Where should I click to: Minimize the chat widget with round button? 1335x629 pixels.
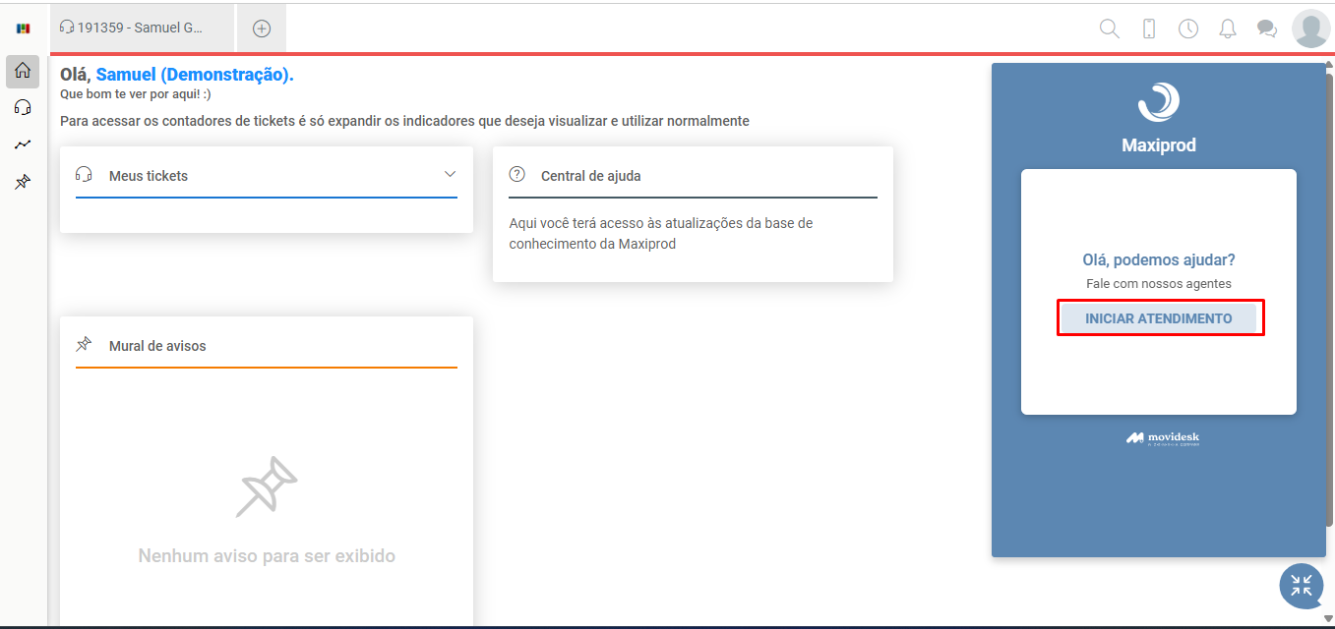click(x=1301, y=586)
